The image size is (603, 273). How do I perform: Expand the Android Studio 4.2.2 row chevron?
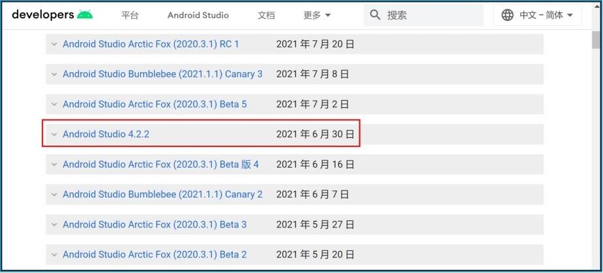(54, 134)
